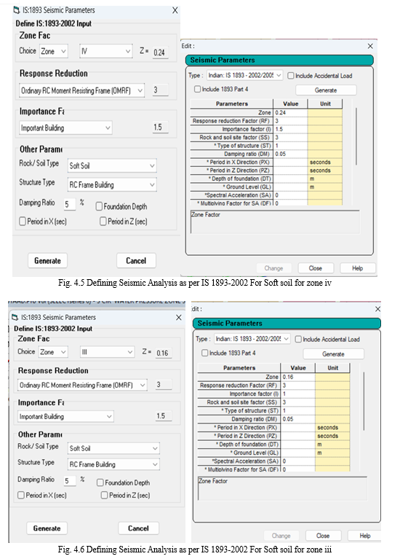
Task: Click the title icon of zone III IS:1893 dialog
Action: click(15, 317)
